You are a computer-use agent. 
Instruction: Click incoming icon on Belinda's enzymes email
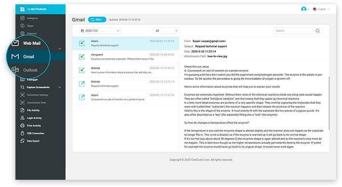click(82, 70)
